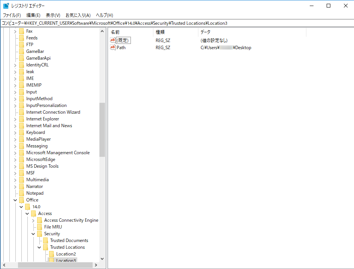Click the Input folder icon

click(22, 92)
